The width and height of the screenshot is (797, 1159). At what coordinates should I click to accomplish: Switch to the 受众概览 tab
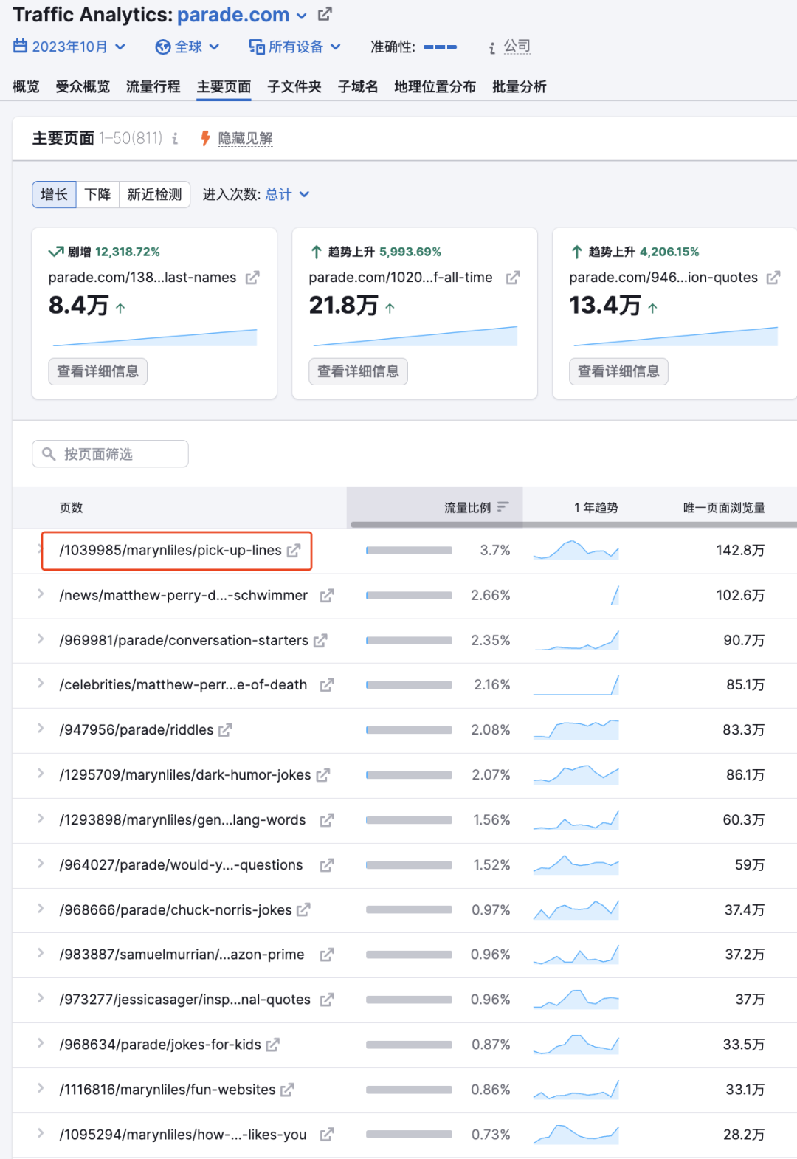pyautogui.click(x=83, y=86)
